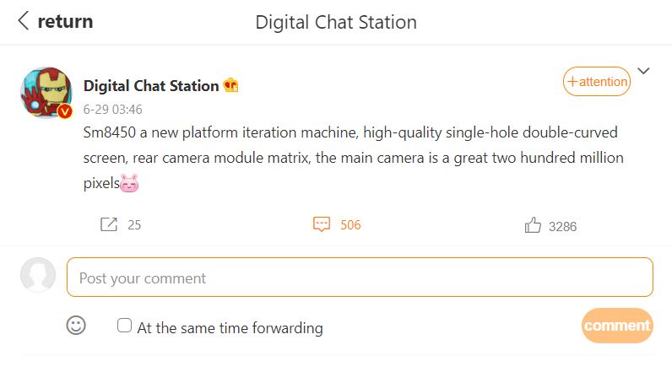
Task: Click the 506 comments count
Action: click(x=350, y=225)
